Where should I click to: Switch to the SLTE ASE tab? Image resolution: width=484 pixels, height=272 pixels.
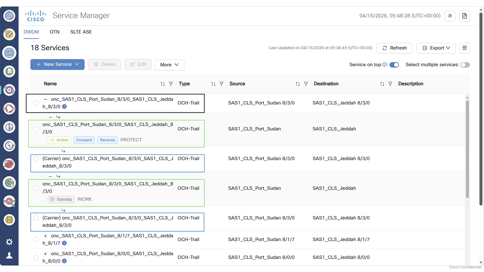[x=80, y=32]
